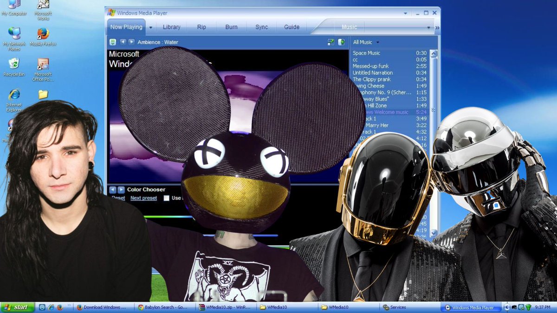The image size is (557, 313).
Task: Open first WMedia10 folder taskbar button
Action: (x=287, y=307)
